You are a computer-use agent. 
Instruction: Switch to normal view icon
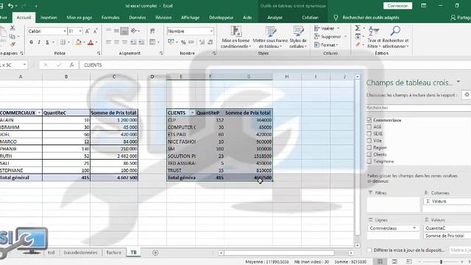tap(380, 262)
